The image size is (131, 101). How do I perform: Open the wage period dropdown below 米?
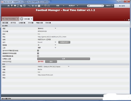coord(55,48)
